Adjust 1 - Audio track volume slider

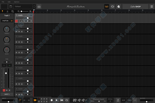point(24,18)
